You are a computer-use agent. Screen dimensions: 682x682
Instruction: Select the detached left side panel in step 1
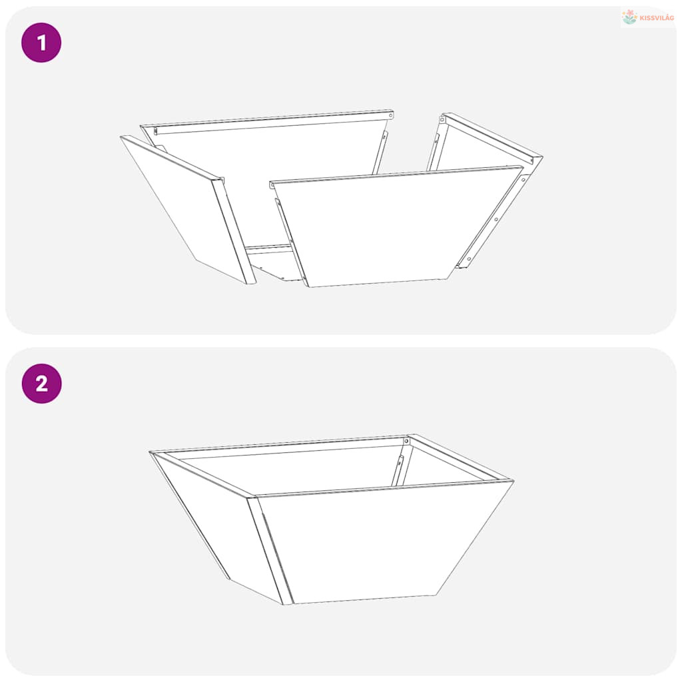coord(188,209)
